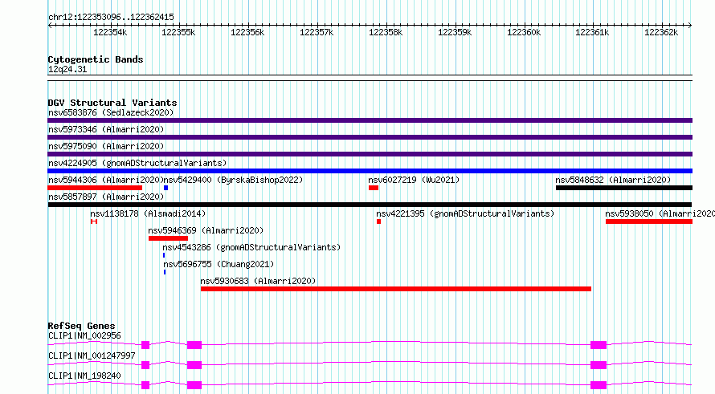Select the purple bar below nsv5975090
Viewport: 715px width, 394px height.
coord(370,154)
